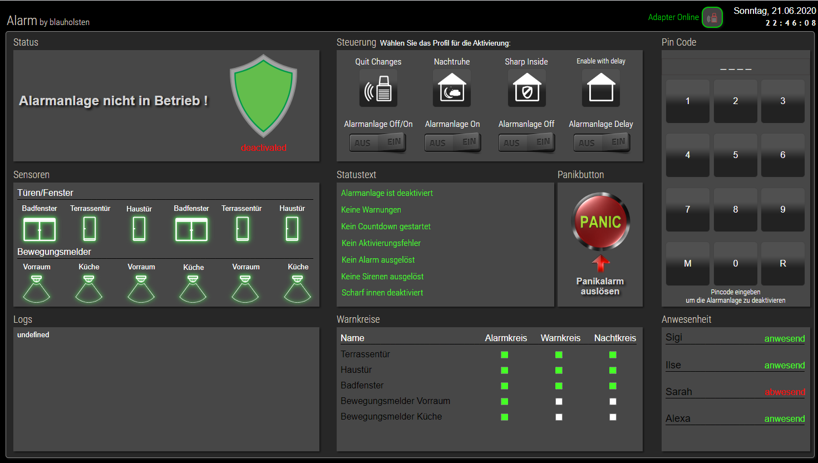Click Sarah's abwesend presence status
Screen dimensions: 818x463
(785, 392)
